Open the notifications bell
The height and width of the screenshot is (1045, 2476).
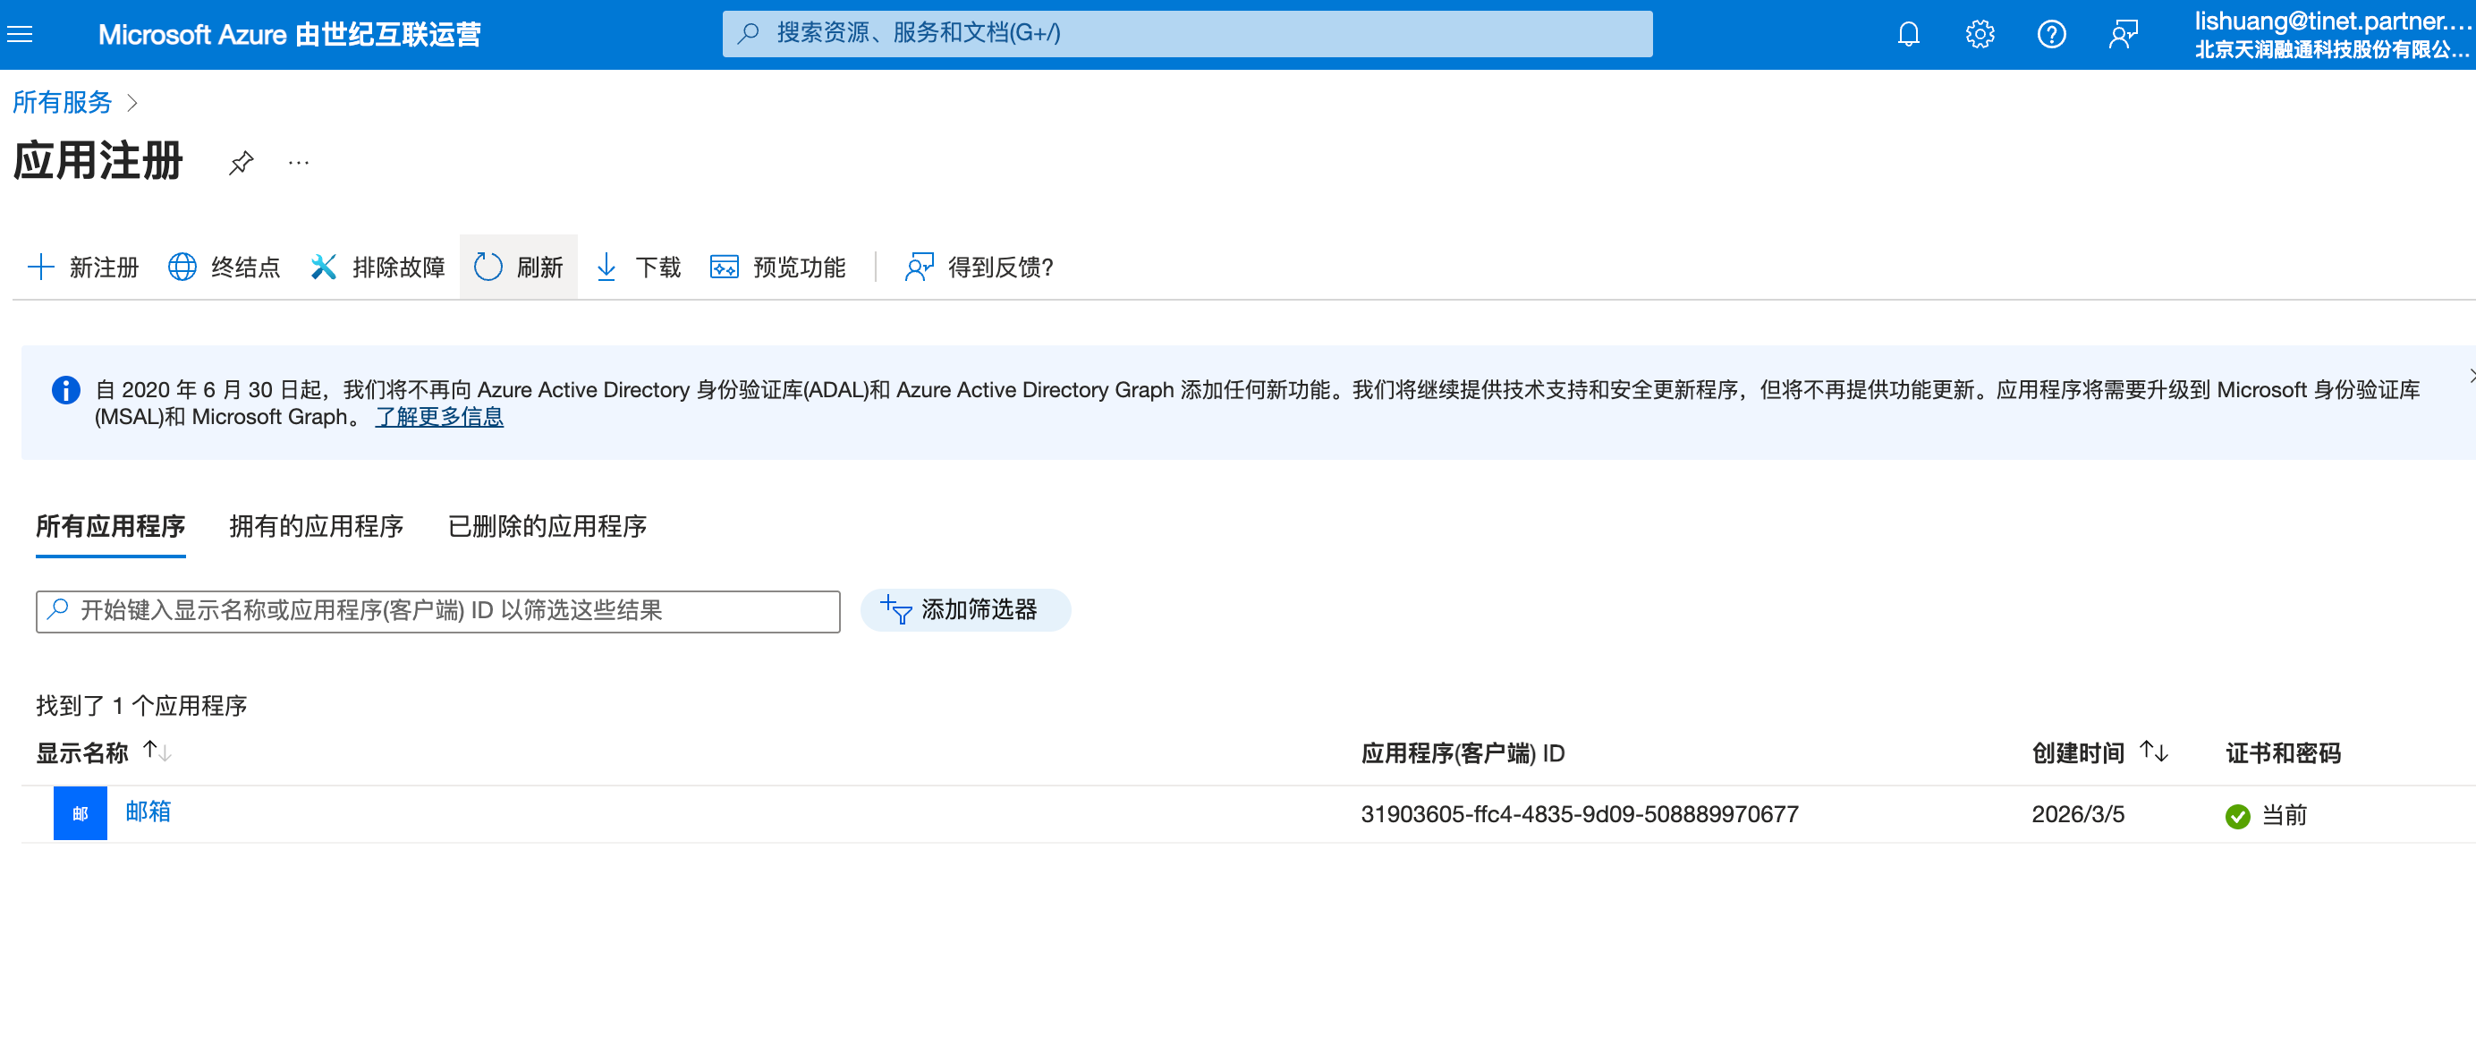pos(1908,35)
